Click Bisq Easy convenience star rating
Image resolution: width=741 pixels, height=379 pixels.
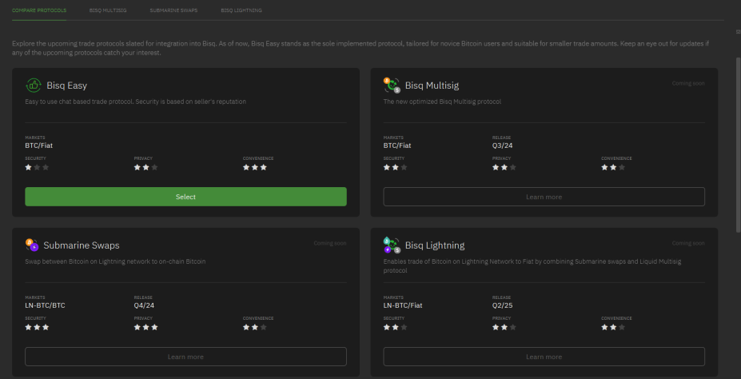(x=255, y=167)
